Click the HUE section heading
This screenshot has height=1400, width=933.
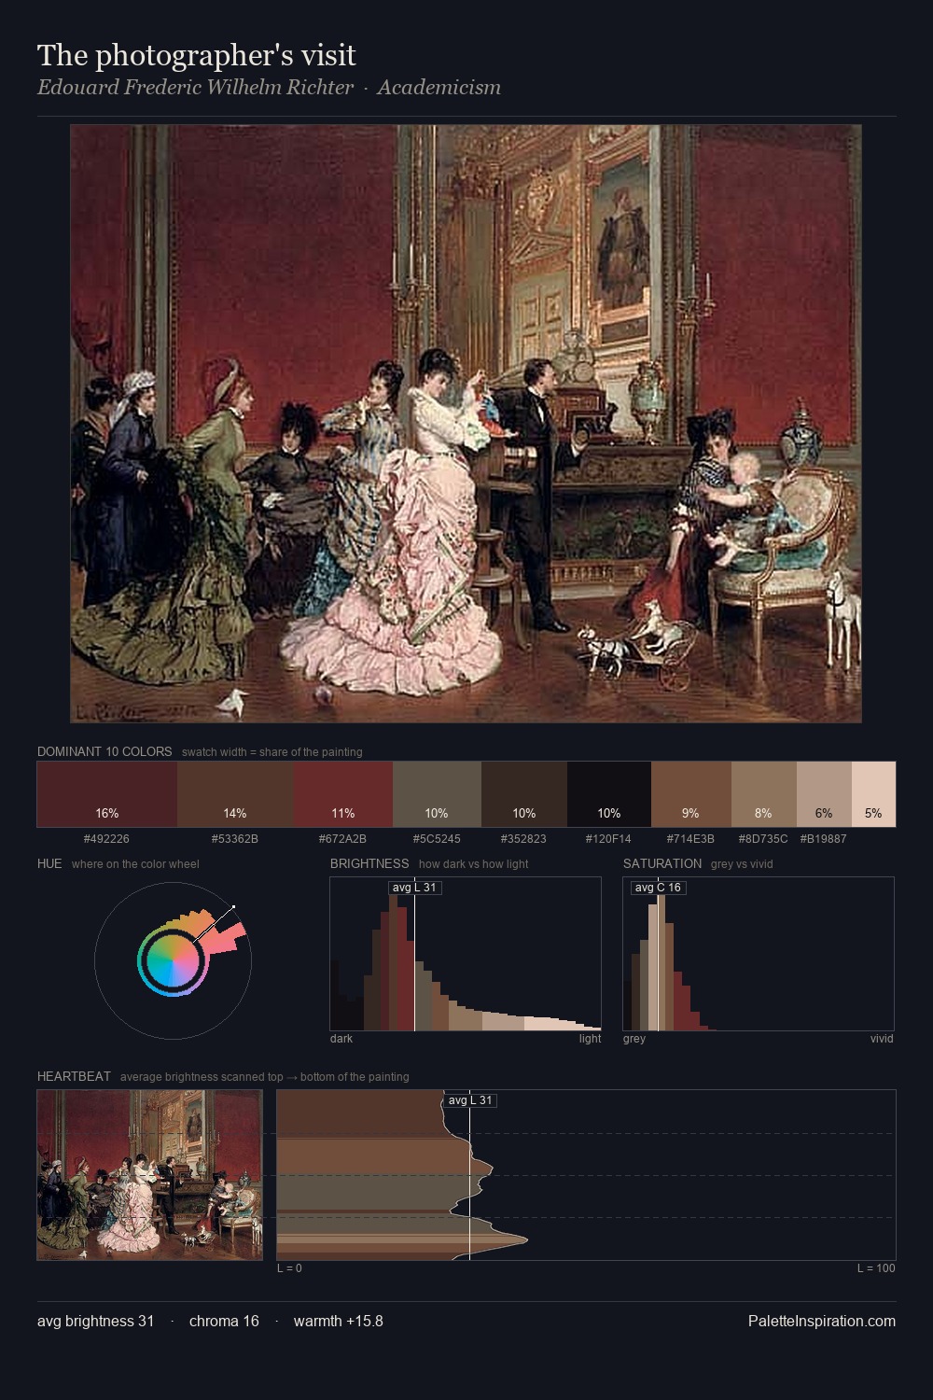tap(49, 863)
